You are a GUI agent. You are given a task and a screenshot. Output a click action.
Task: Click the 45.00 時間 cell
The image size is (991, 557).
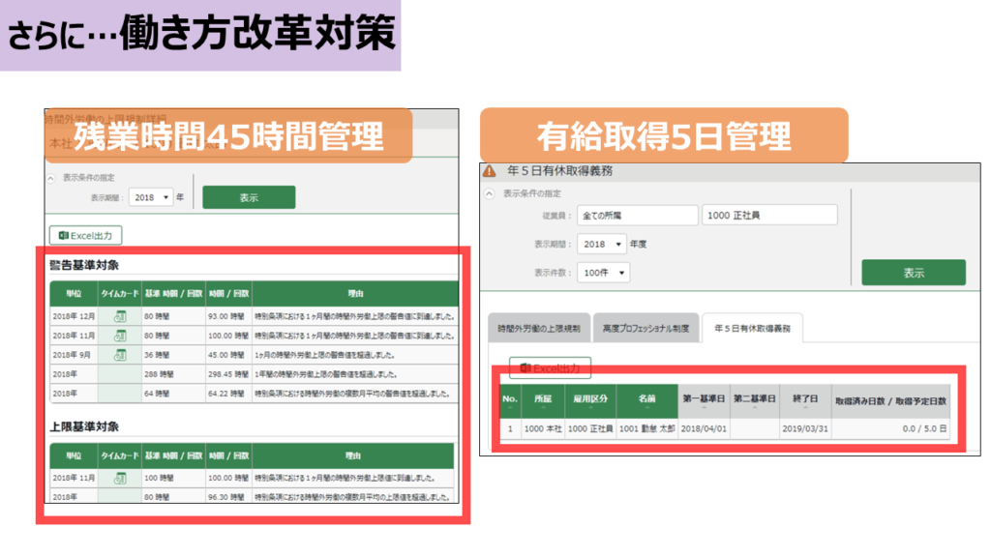click(x=228, y=355)
